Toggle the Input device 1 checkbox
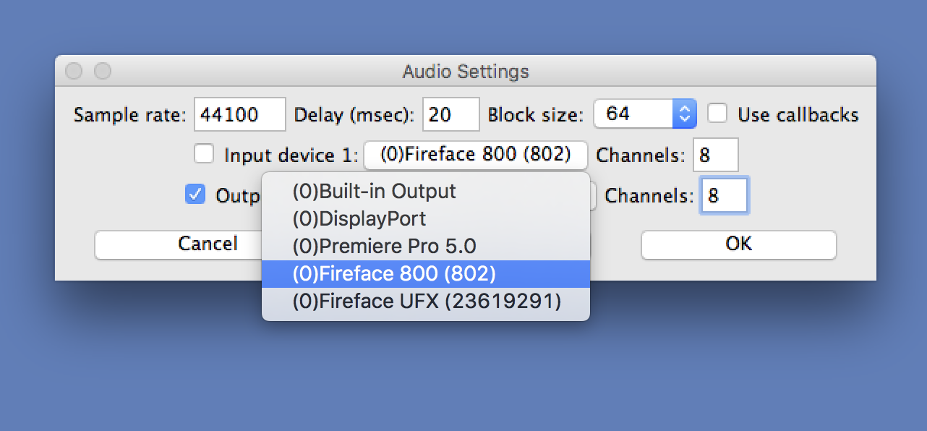 coord(205,154)
